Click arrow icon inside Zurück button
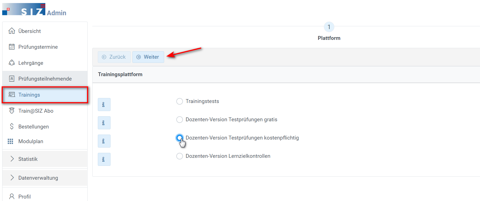 coord(104,57)
